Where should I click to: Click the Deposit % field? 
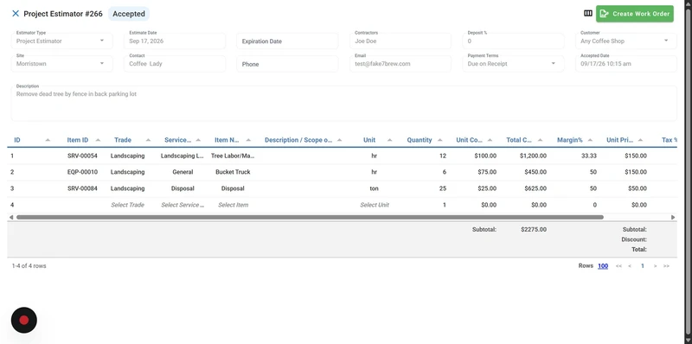tap(513, 41)
